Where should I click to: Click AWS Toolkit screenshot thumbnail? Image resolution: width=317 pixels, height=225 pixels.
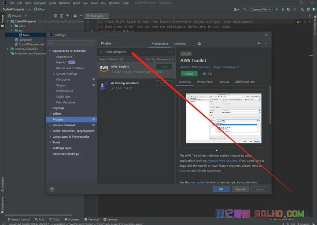click(x=223, y=118)
